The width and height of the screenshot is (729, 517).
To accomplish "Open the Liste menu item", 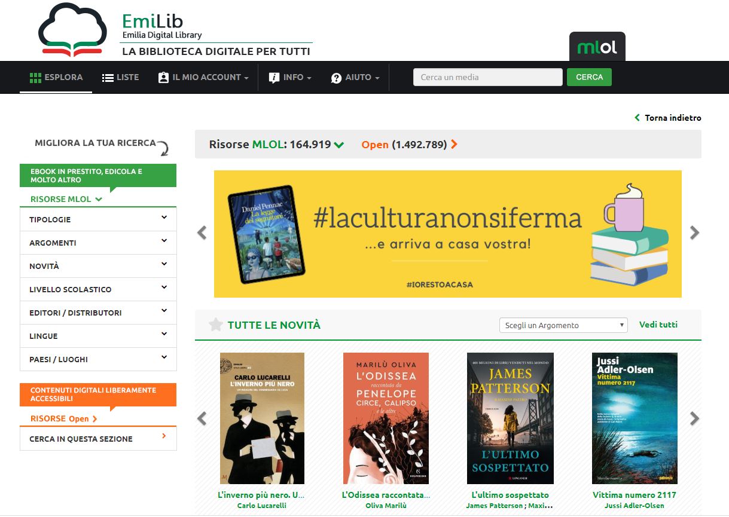I will tap(120, 77).
